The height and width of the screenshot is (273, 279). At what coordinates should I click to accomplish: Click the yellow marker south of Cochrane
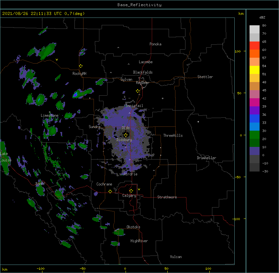[x=110, y=191]
